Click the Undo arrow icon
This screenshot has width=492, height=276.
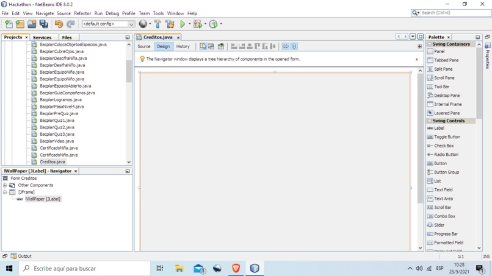coord(59,24)
